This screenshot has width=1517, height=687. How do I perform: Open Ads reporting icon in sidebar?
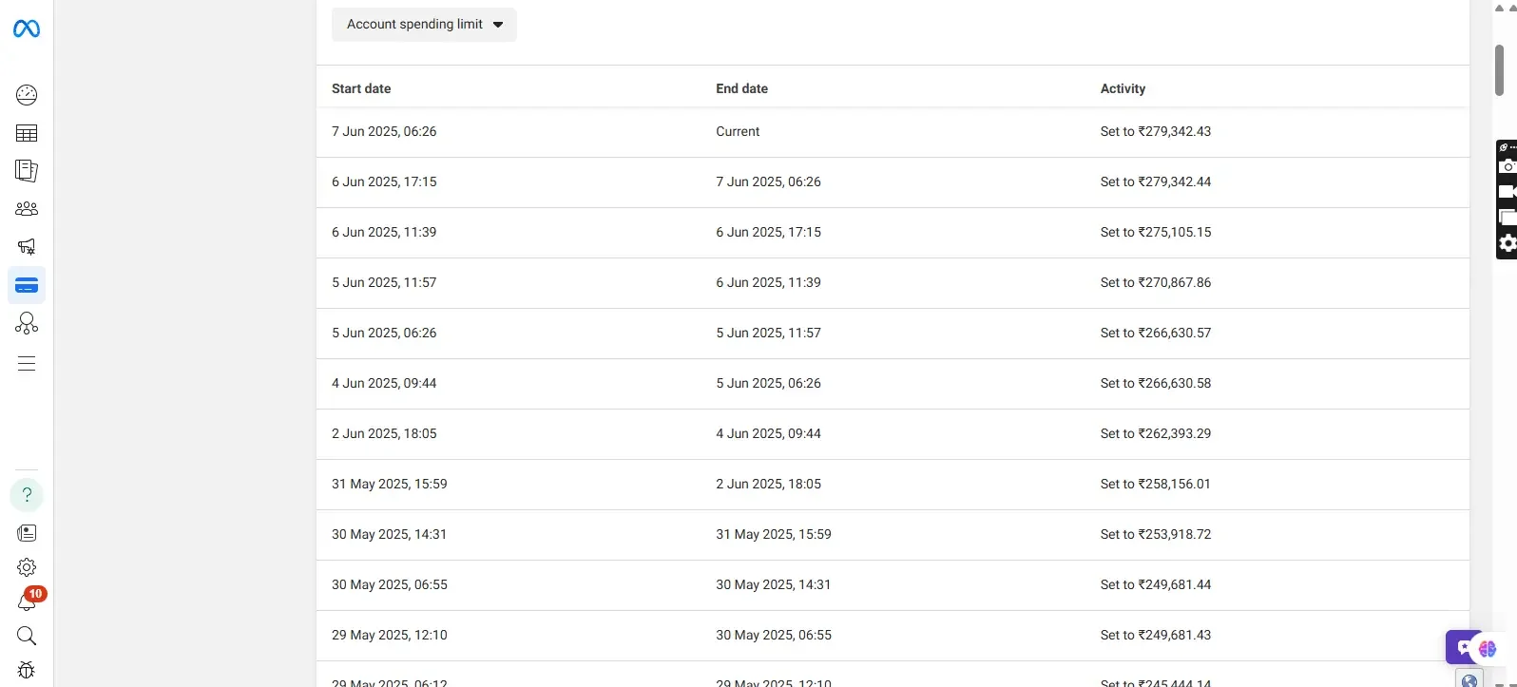click(x=27, y=171)
